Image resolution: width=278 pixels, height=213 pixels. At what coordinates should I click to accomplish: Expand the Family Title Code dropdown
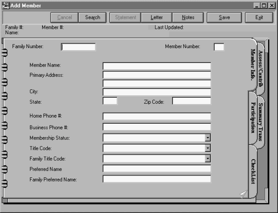coord(208,158)
